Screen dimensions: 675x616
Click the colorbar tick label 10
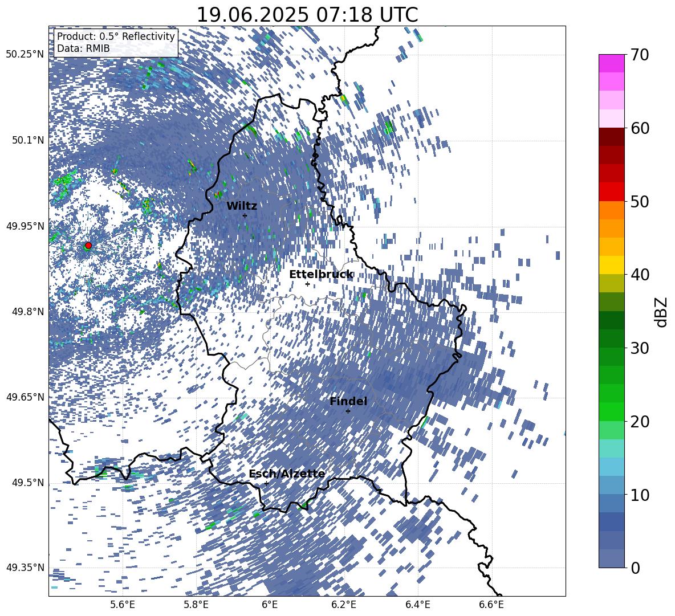[x=640, y=495]
